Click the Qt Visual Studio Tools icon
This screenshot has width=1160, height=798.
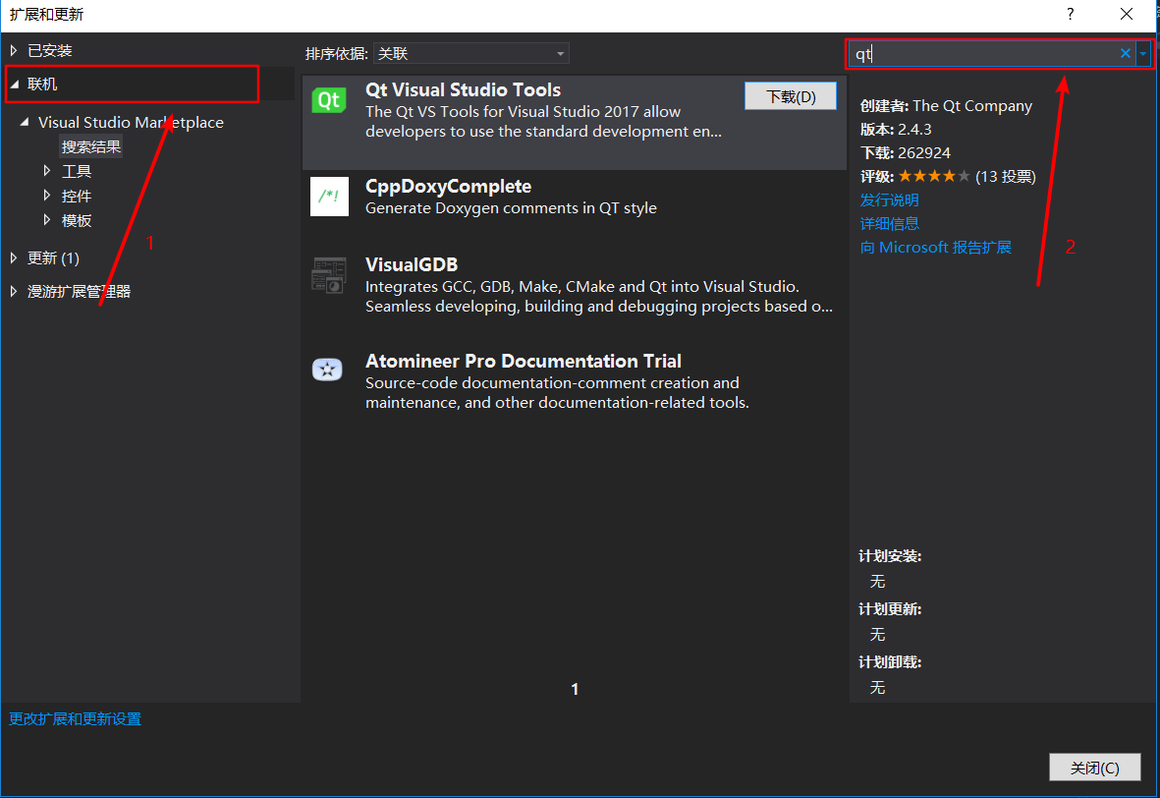pyautogui.click(x=329, y=100)
